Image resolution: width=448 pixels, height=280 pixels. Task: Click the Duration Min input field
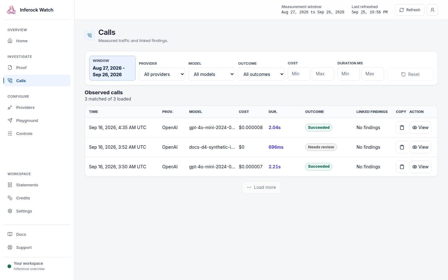pos(349,74)
